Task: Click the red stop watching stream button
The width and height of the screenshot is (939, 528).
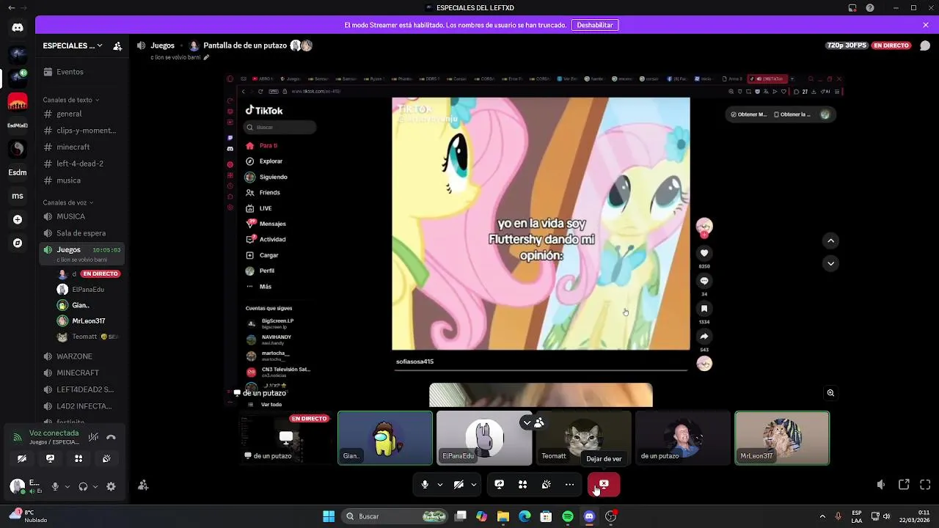Action: click(604, 485)
